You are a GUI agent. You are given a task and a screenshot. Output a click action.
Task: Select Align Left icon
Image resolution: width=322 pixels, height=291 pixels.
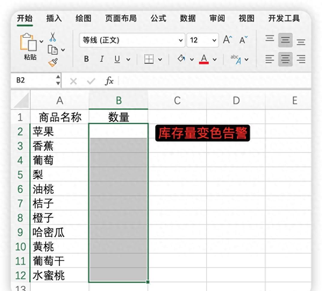pyautogui.click(x=270, y=59)
